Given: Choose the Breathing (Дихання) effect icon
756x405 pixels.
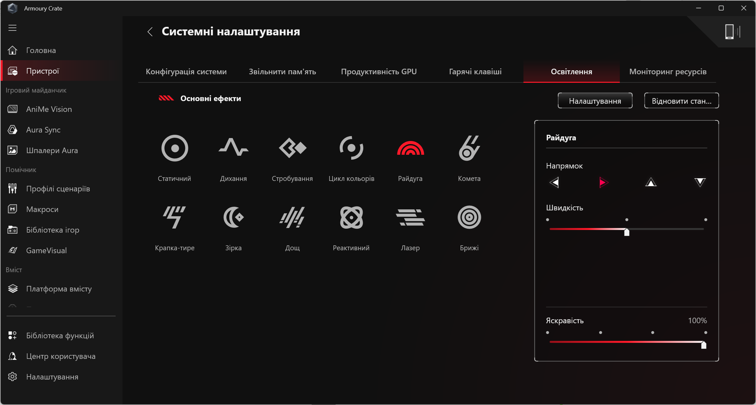Looking at the screenshot, I should (233, 148).
